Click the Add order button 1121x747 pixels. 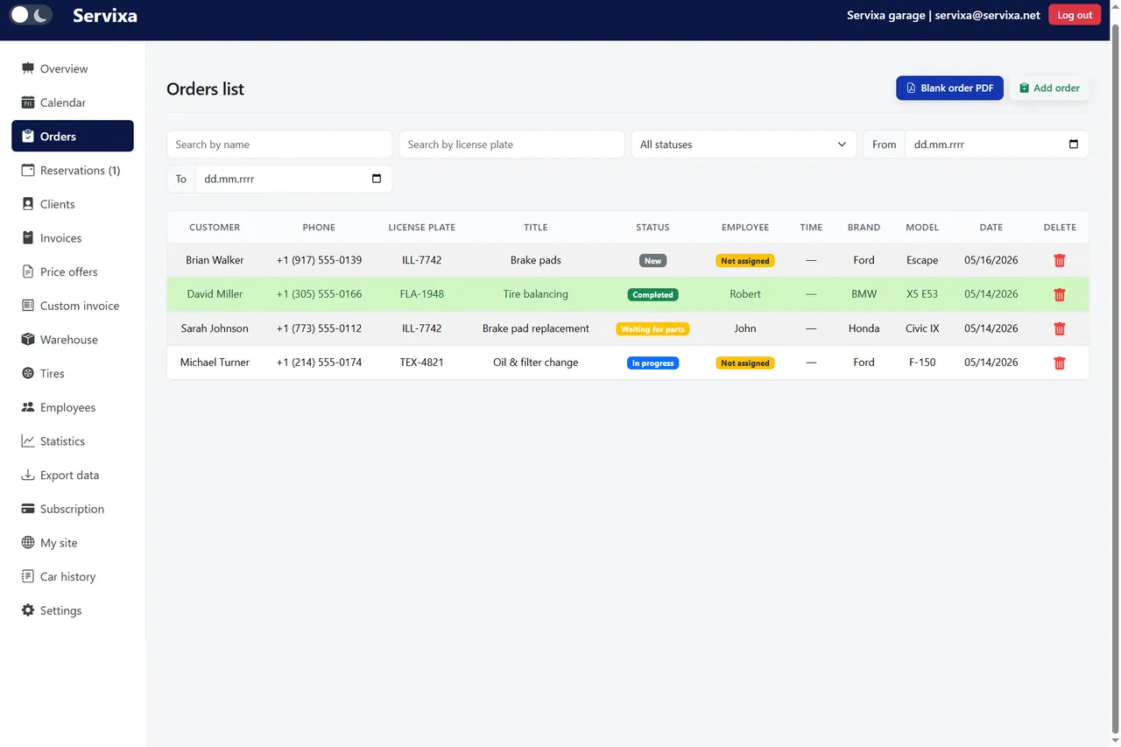click(x=1049, y=88)
